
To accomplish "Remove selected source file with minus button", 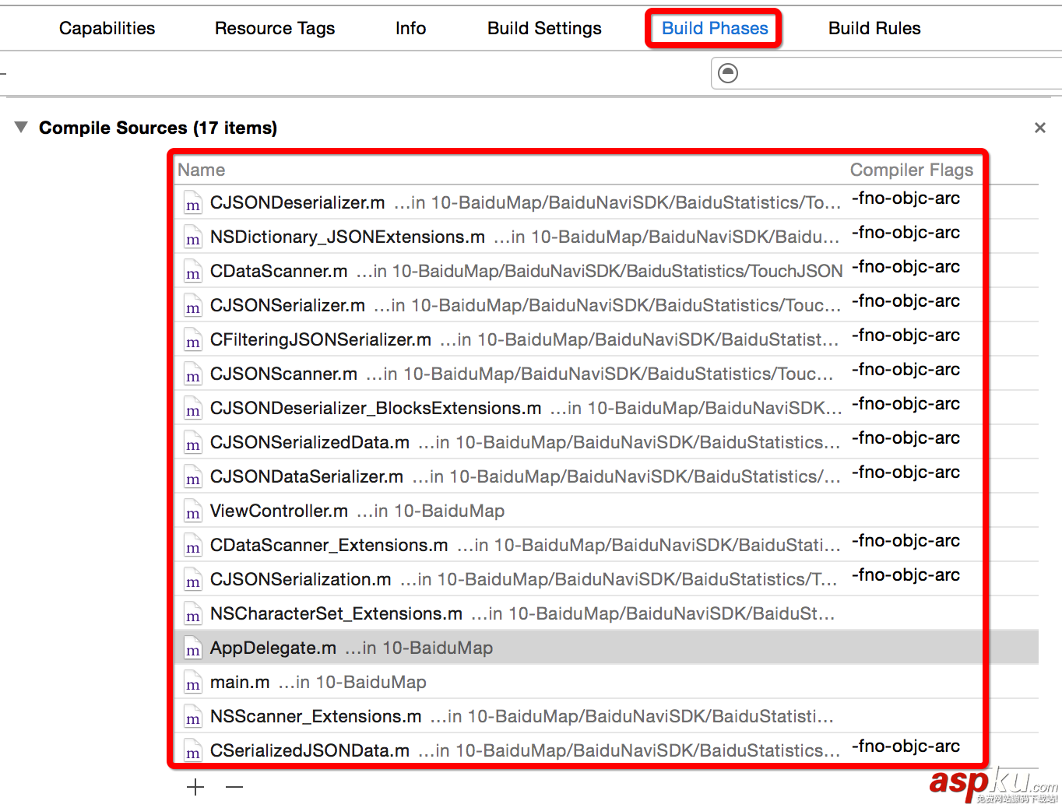I will (x=234, y=787).
